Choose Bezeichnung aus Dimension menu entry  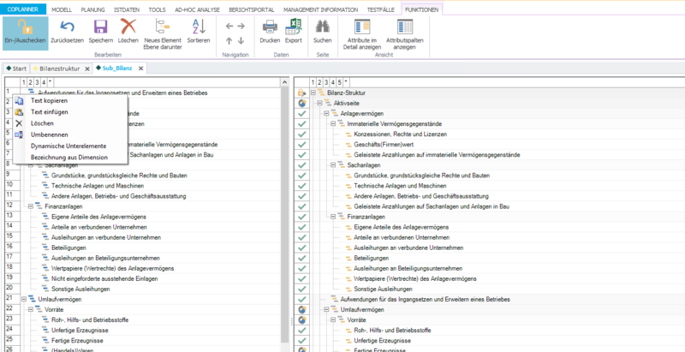coord(69,158)
